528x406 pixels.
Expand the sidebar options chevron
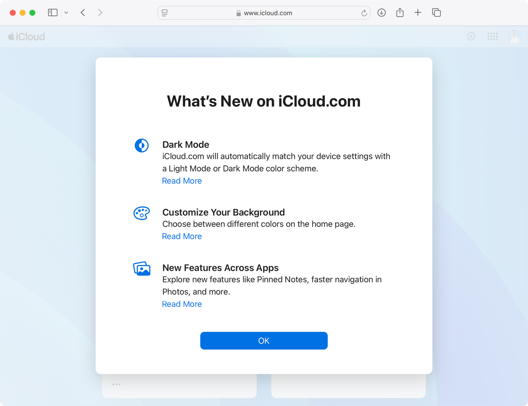coord(66,12)
